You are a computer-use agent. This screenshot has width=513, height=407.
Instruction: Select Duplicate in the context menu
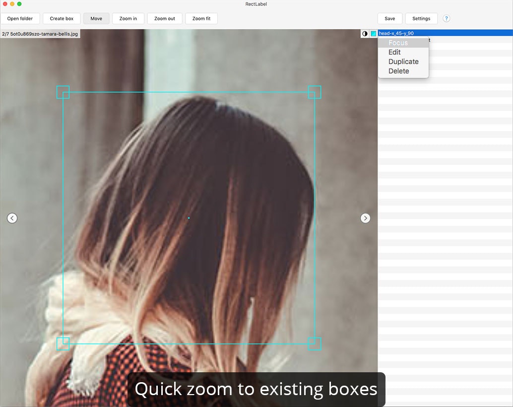click(x=403, y=62)
